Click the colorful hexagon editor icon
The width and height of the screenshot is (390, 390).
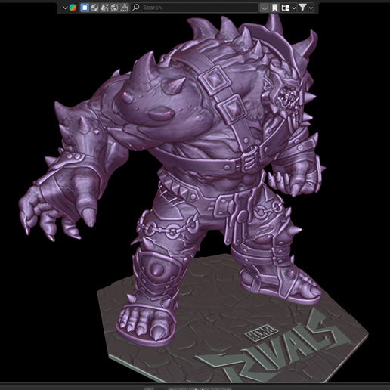[x=73, y=8]
